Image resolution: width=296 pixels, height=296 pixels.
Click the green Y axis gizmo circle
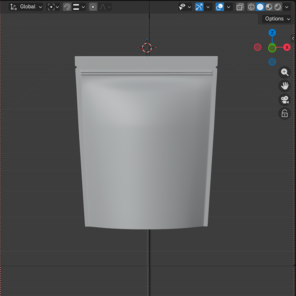pyautogui.click(x=272, y=48)
